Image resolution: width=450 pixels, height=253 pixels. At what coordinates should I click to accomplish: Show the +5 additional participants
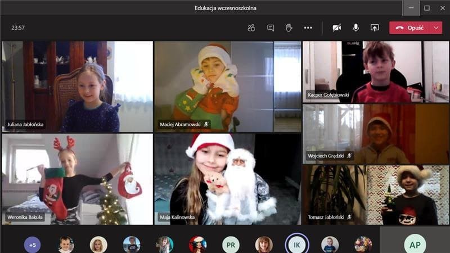33,245
